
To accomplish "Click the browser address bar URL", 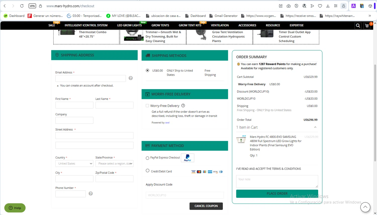I will pos(70,6).
